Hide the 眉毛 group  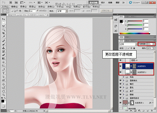(x=121, y=87)
